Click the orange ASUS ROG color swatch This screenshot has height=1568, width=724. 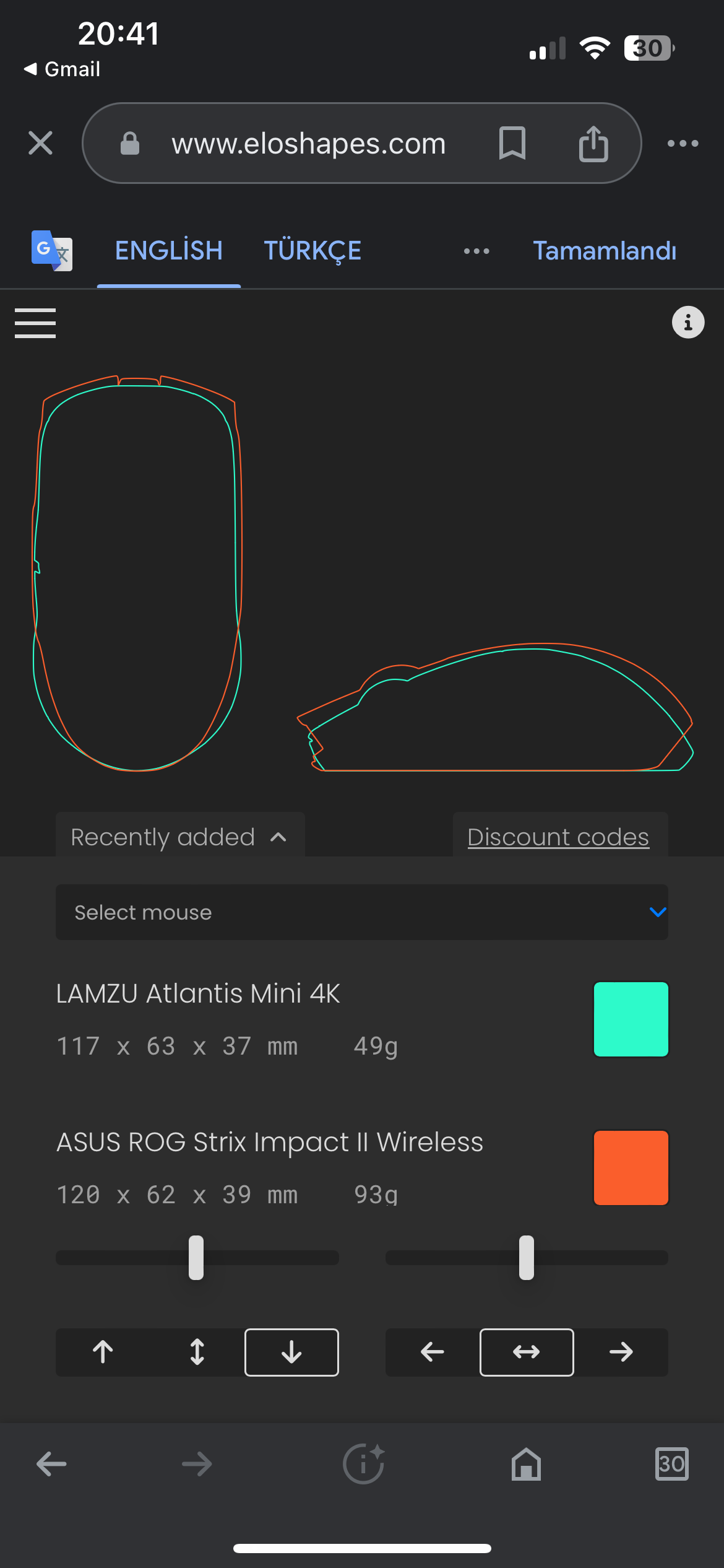pos(631,1167)
